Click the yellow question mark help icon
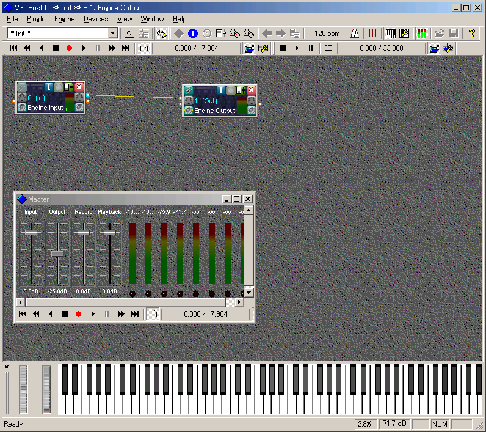 click(x=471, y=34)
